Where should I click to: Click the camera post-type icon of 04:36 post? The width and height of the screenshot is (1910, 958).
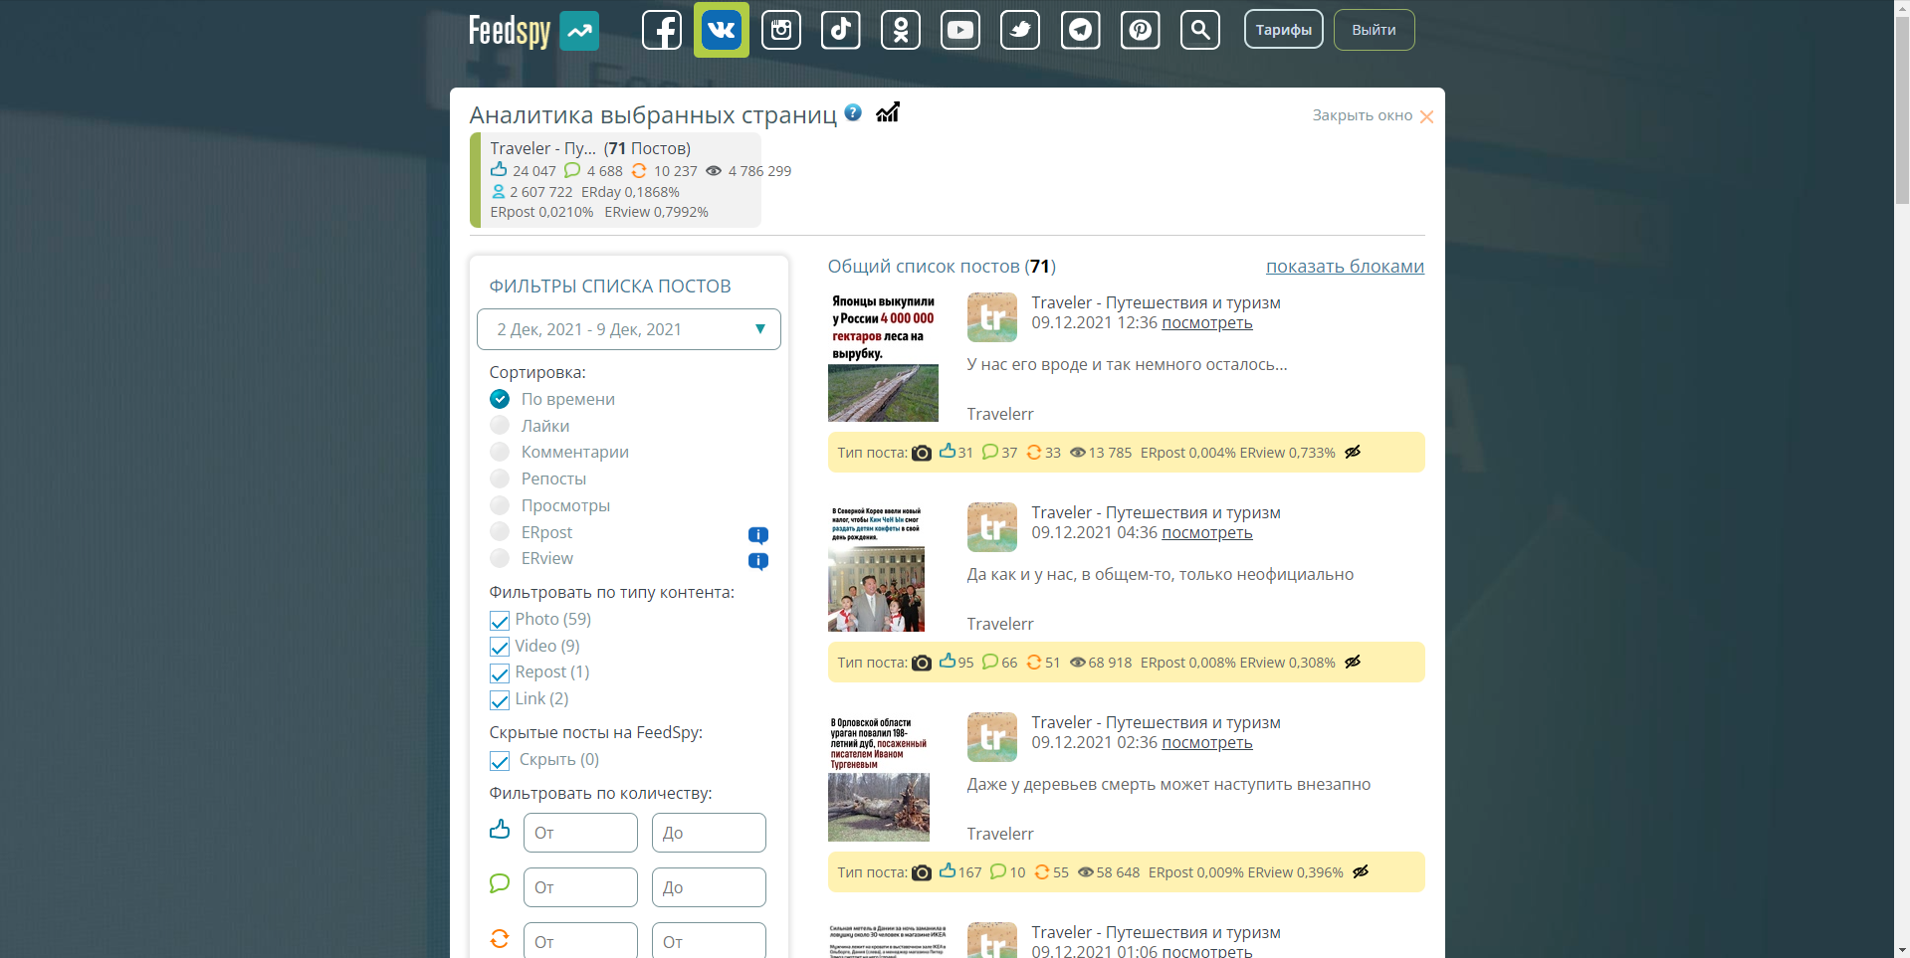pyautogui.click(x=922, y=663)
